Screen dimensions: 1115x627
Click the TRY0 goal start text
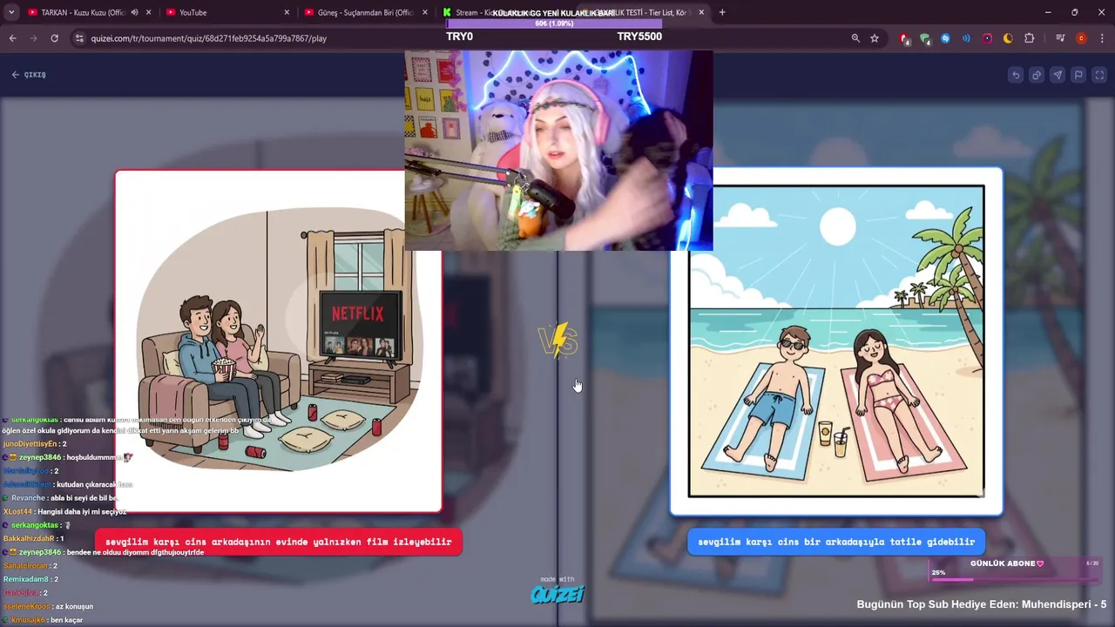coord(459,37)
